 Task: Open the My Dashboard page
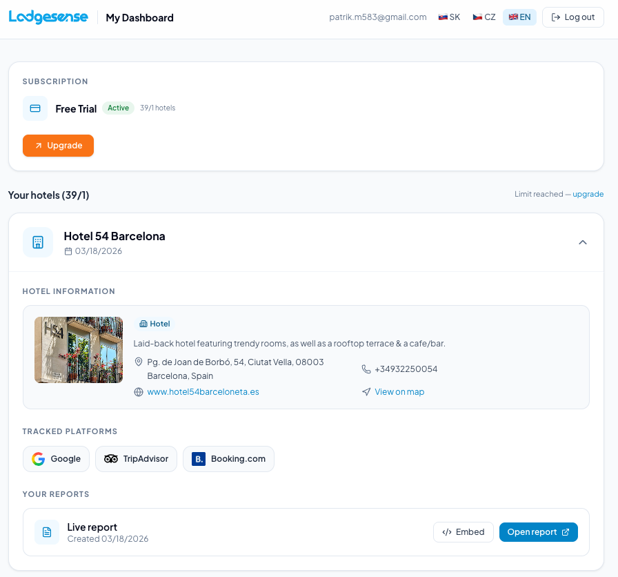(139, 17)
